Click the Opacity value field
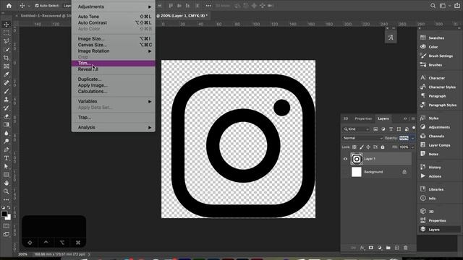 click(x=404, y=138)
